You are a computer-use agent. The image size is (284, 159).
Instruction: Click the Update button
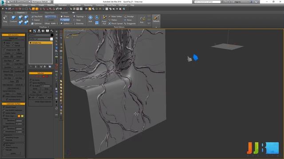pos(13,154)
